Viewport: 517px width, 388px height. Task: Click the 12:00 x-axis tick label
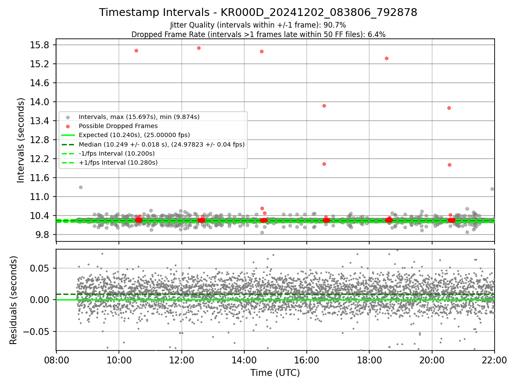[181, 361]
